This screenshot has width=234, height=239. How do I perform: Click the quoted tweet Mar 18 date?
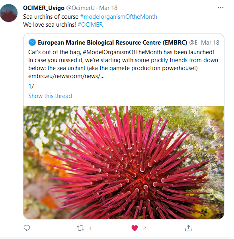pos(210,43)
